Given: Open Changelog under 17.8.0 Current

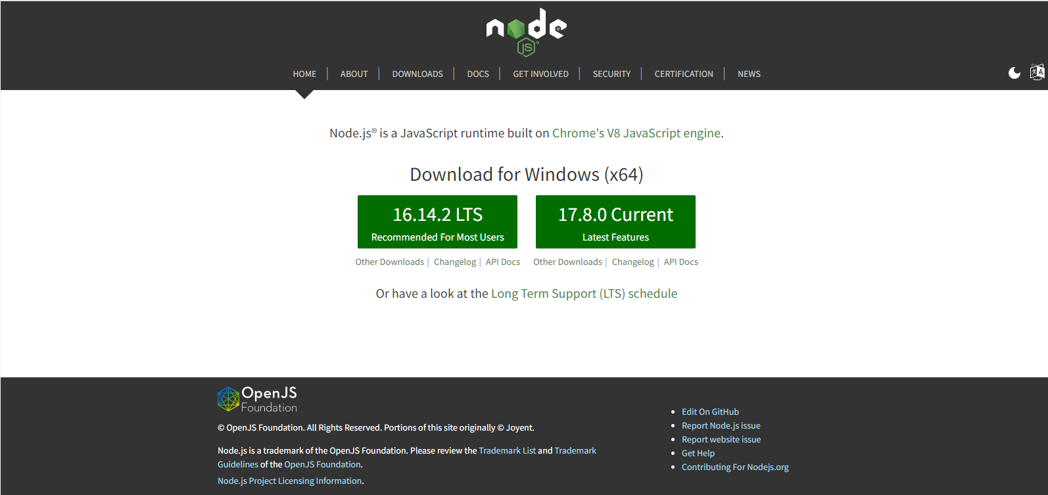Looking at the screenshot, I should click(x=633, y=262).
